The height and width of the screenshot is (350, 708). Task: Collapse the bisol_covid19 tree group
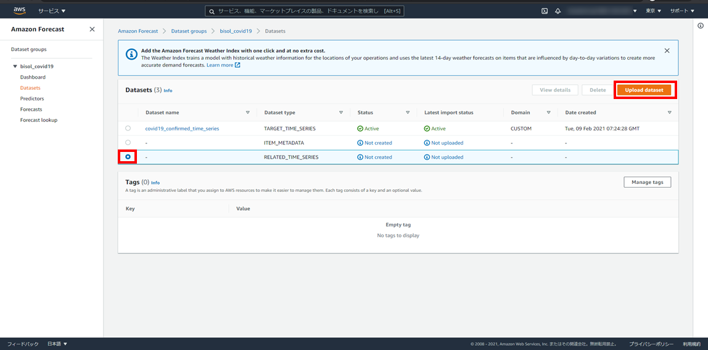pos(15,66)
